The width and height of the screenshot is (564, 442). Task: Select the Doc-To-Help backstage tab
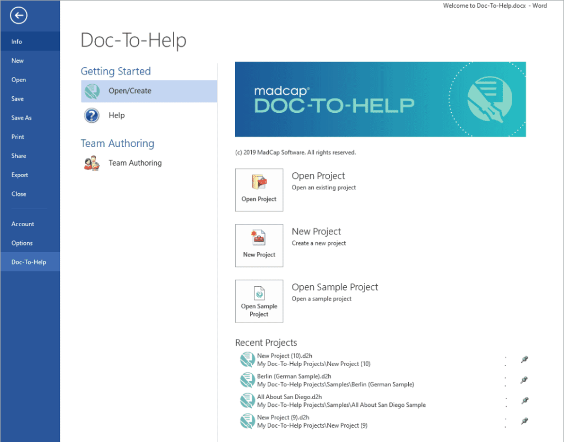point(30,262)
